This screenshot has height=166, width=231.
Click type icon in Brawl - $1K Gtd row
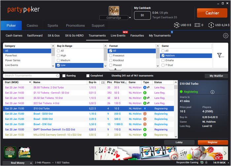(x=145, y=124)
